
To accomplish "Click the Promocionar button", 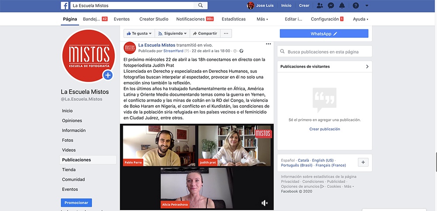I will (x=76, y=203).
